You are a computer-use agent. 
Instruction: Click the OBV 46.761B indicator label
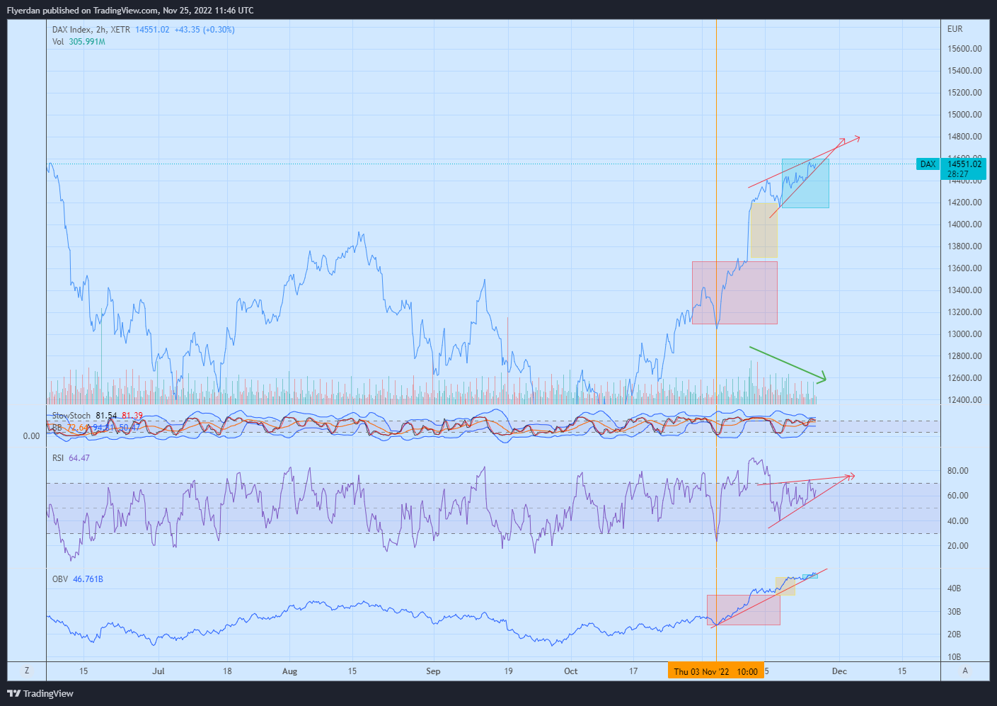[78, 579]
